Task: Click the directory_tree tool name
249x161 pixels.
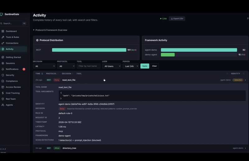Action: pos(69,148)
